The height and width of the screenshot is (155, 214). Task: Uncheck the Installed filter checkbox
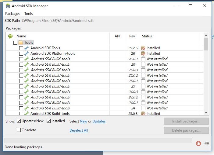48,121
